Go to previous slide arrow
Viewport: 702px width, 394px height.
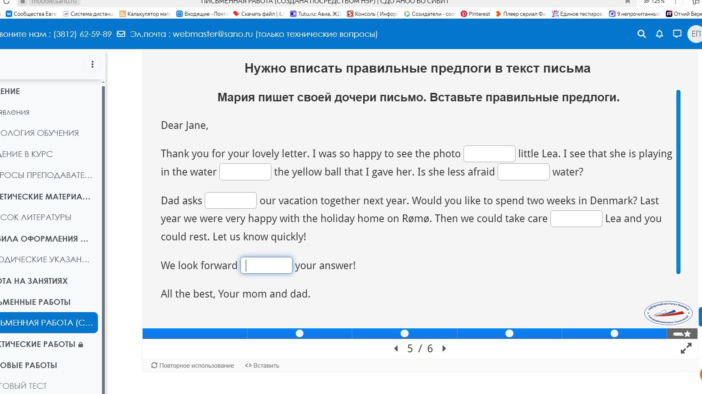396,349
